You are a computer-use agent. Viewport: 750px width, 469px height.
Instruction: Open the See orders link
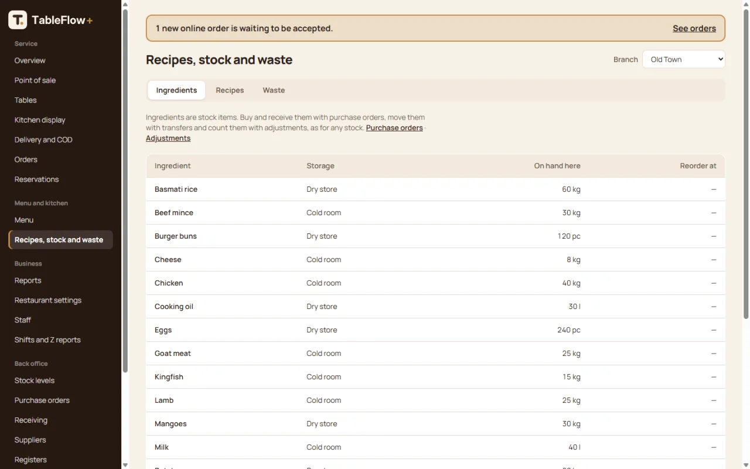(694, 28)
